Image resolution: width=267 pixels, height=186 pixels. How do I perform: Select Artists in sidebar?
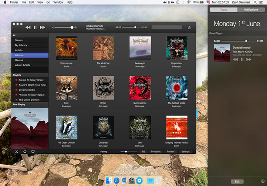tap(30, 50)
